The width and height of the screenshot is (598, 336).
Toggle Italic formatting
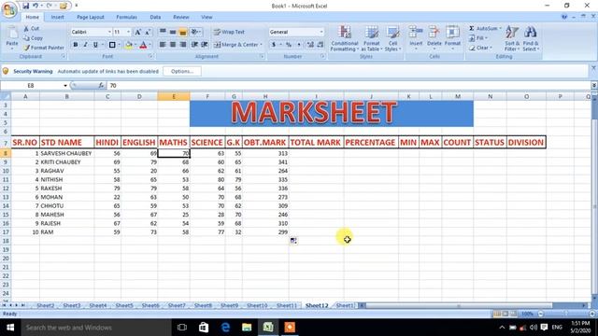85,45
